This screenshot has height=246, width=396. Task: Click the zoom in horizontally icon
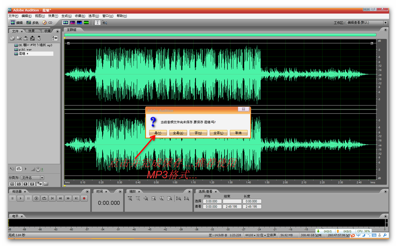point(130,198)
